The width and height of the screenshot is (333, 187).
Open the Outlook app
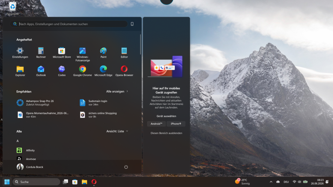coord(41,71)
